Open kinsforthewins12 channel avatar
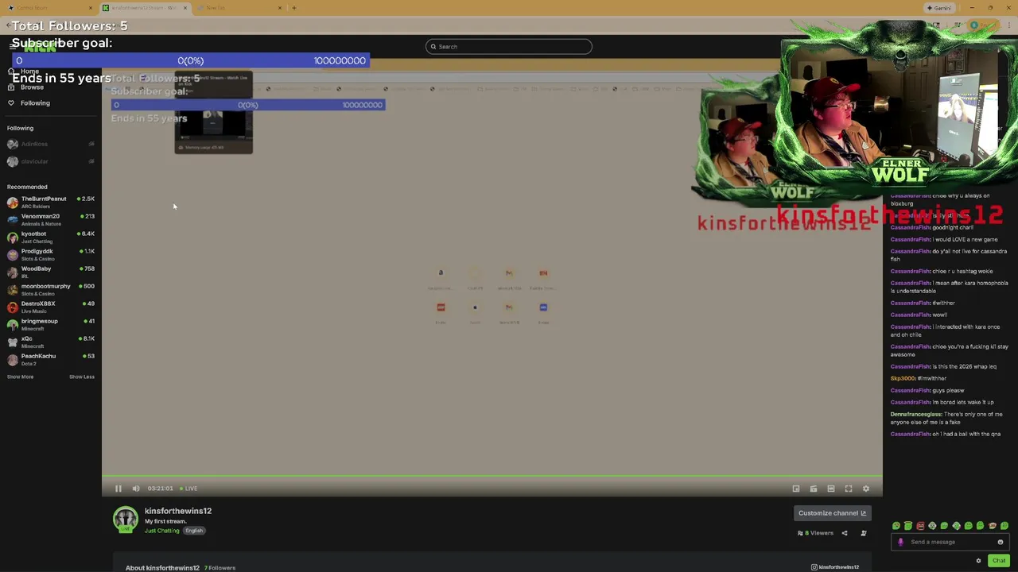 [x=125, y=520]
